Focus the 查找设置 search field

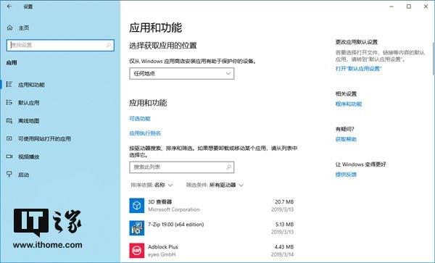coord(60,45)
